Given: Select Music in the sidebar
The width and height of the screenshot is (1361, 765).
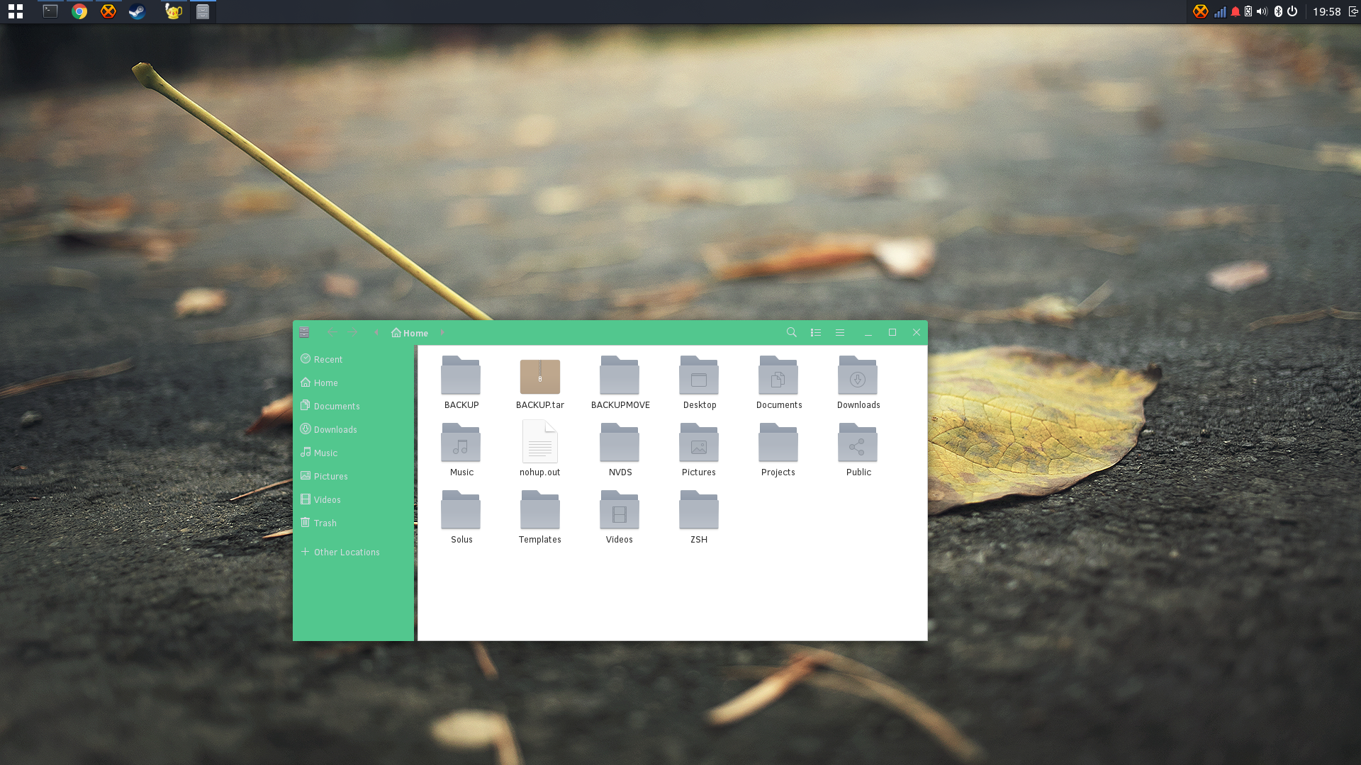Looking at the screenshot, I should pyautogui.click(x=353, y=453).
